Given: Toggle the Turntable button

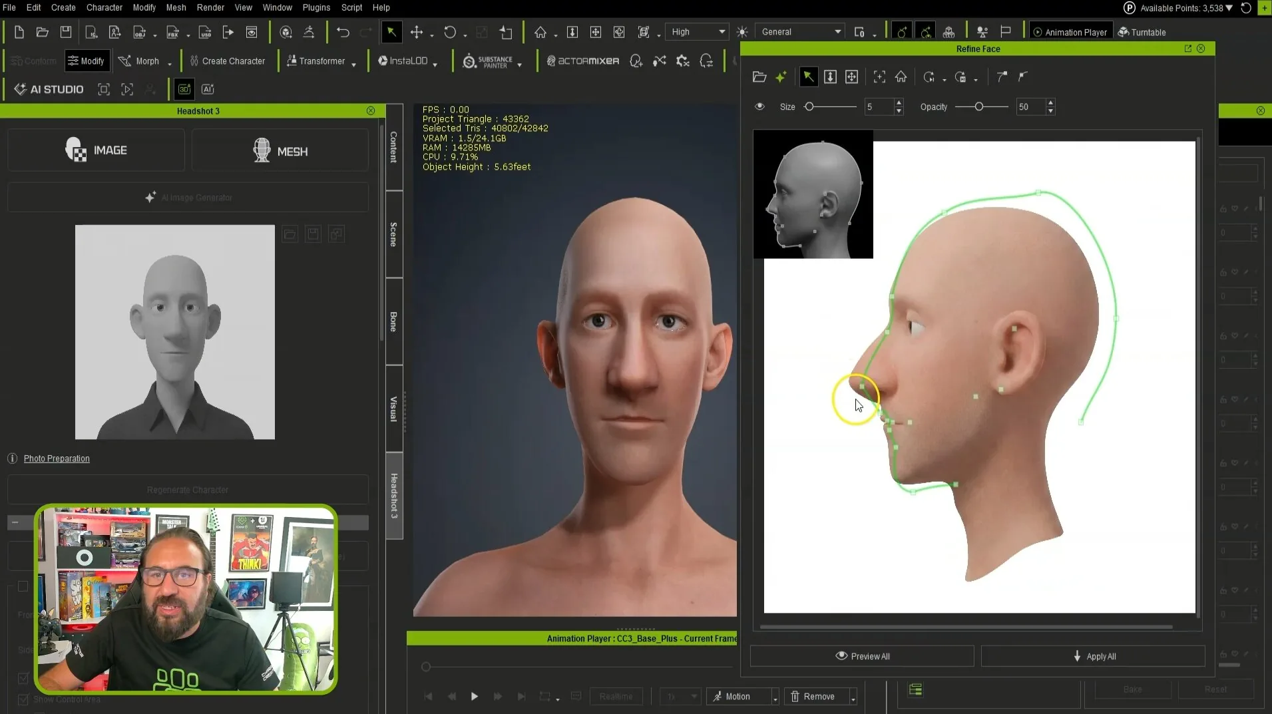Looking at the screenshot, I should 1142,32.
